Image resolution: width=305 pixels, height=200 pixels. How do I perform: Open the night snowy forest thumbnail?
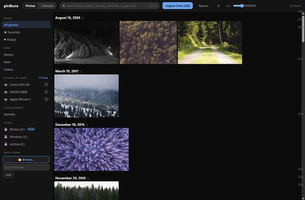coord(87,42)
